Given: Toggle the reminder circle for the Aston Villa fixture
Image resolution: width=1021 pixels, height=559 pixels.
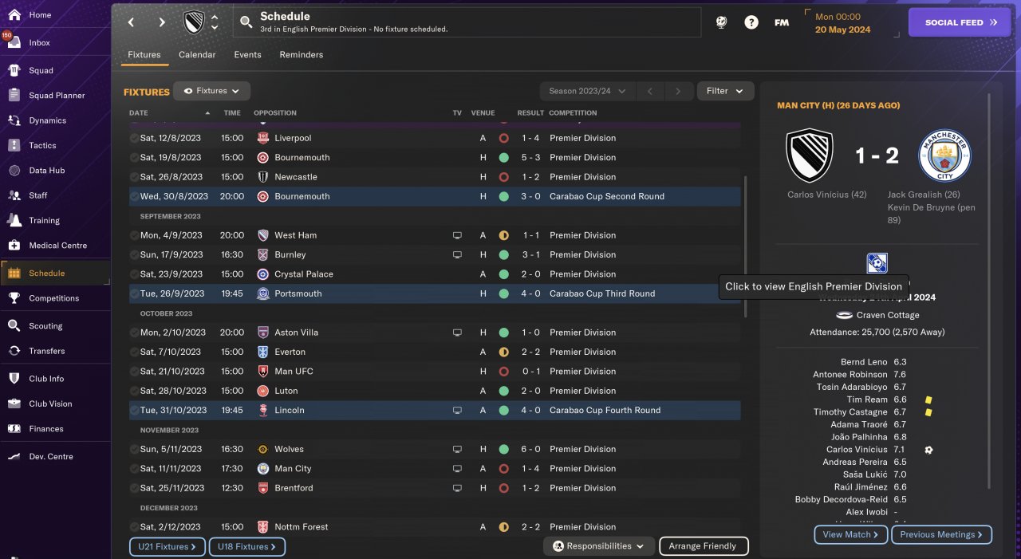Looking at the screenshot, I should 134,333.
